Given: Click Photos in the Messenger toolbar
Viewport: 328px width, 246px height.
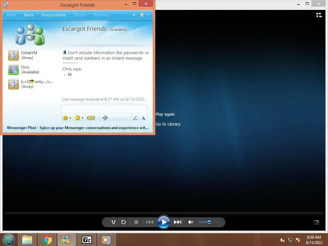Looking at the screenshot, I should pyautogui.click(x=79, y=15).
